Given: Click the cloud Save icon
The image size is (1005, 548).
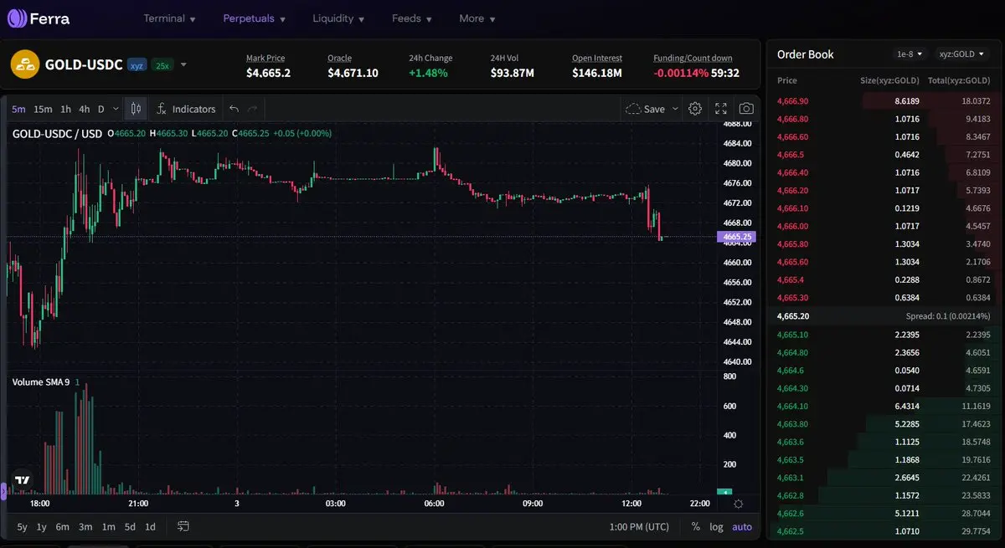Looking at the screenshot, I should tap(633, 109).
